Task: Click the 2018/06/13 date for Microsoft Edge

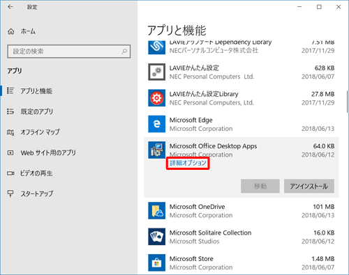Action: (318, 129)
